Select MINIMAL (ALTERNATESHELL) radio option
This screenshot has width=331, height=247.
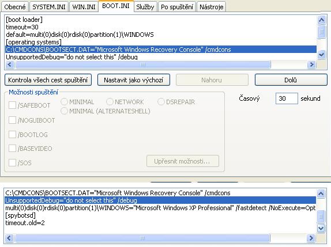coord(64,111)
